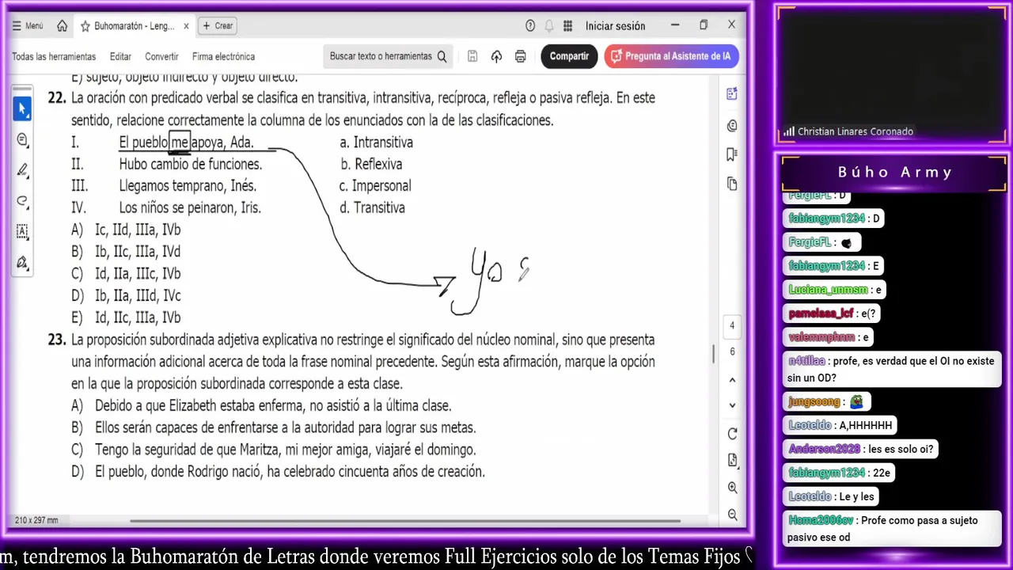Click the Compartir button
The image size is (1013, 570).
click(x=569, y=56)
